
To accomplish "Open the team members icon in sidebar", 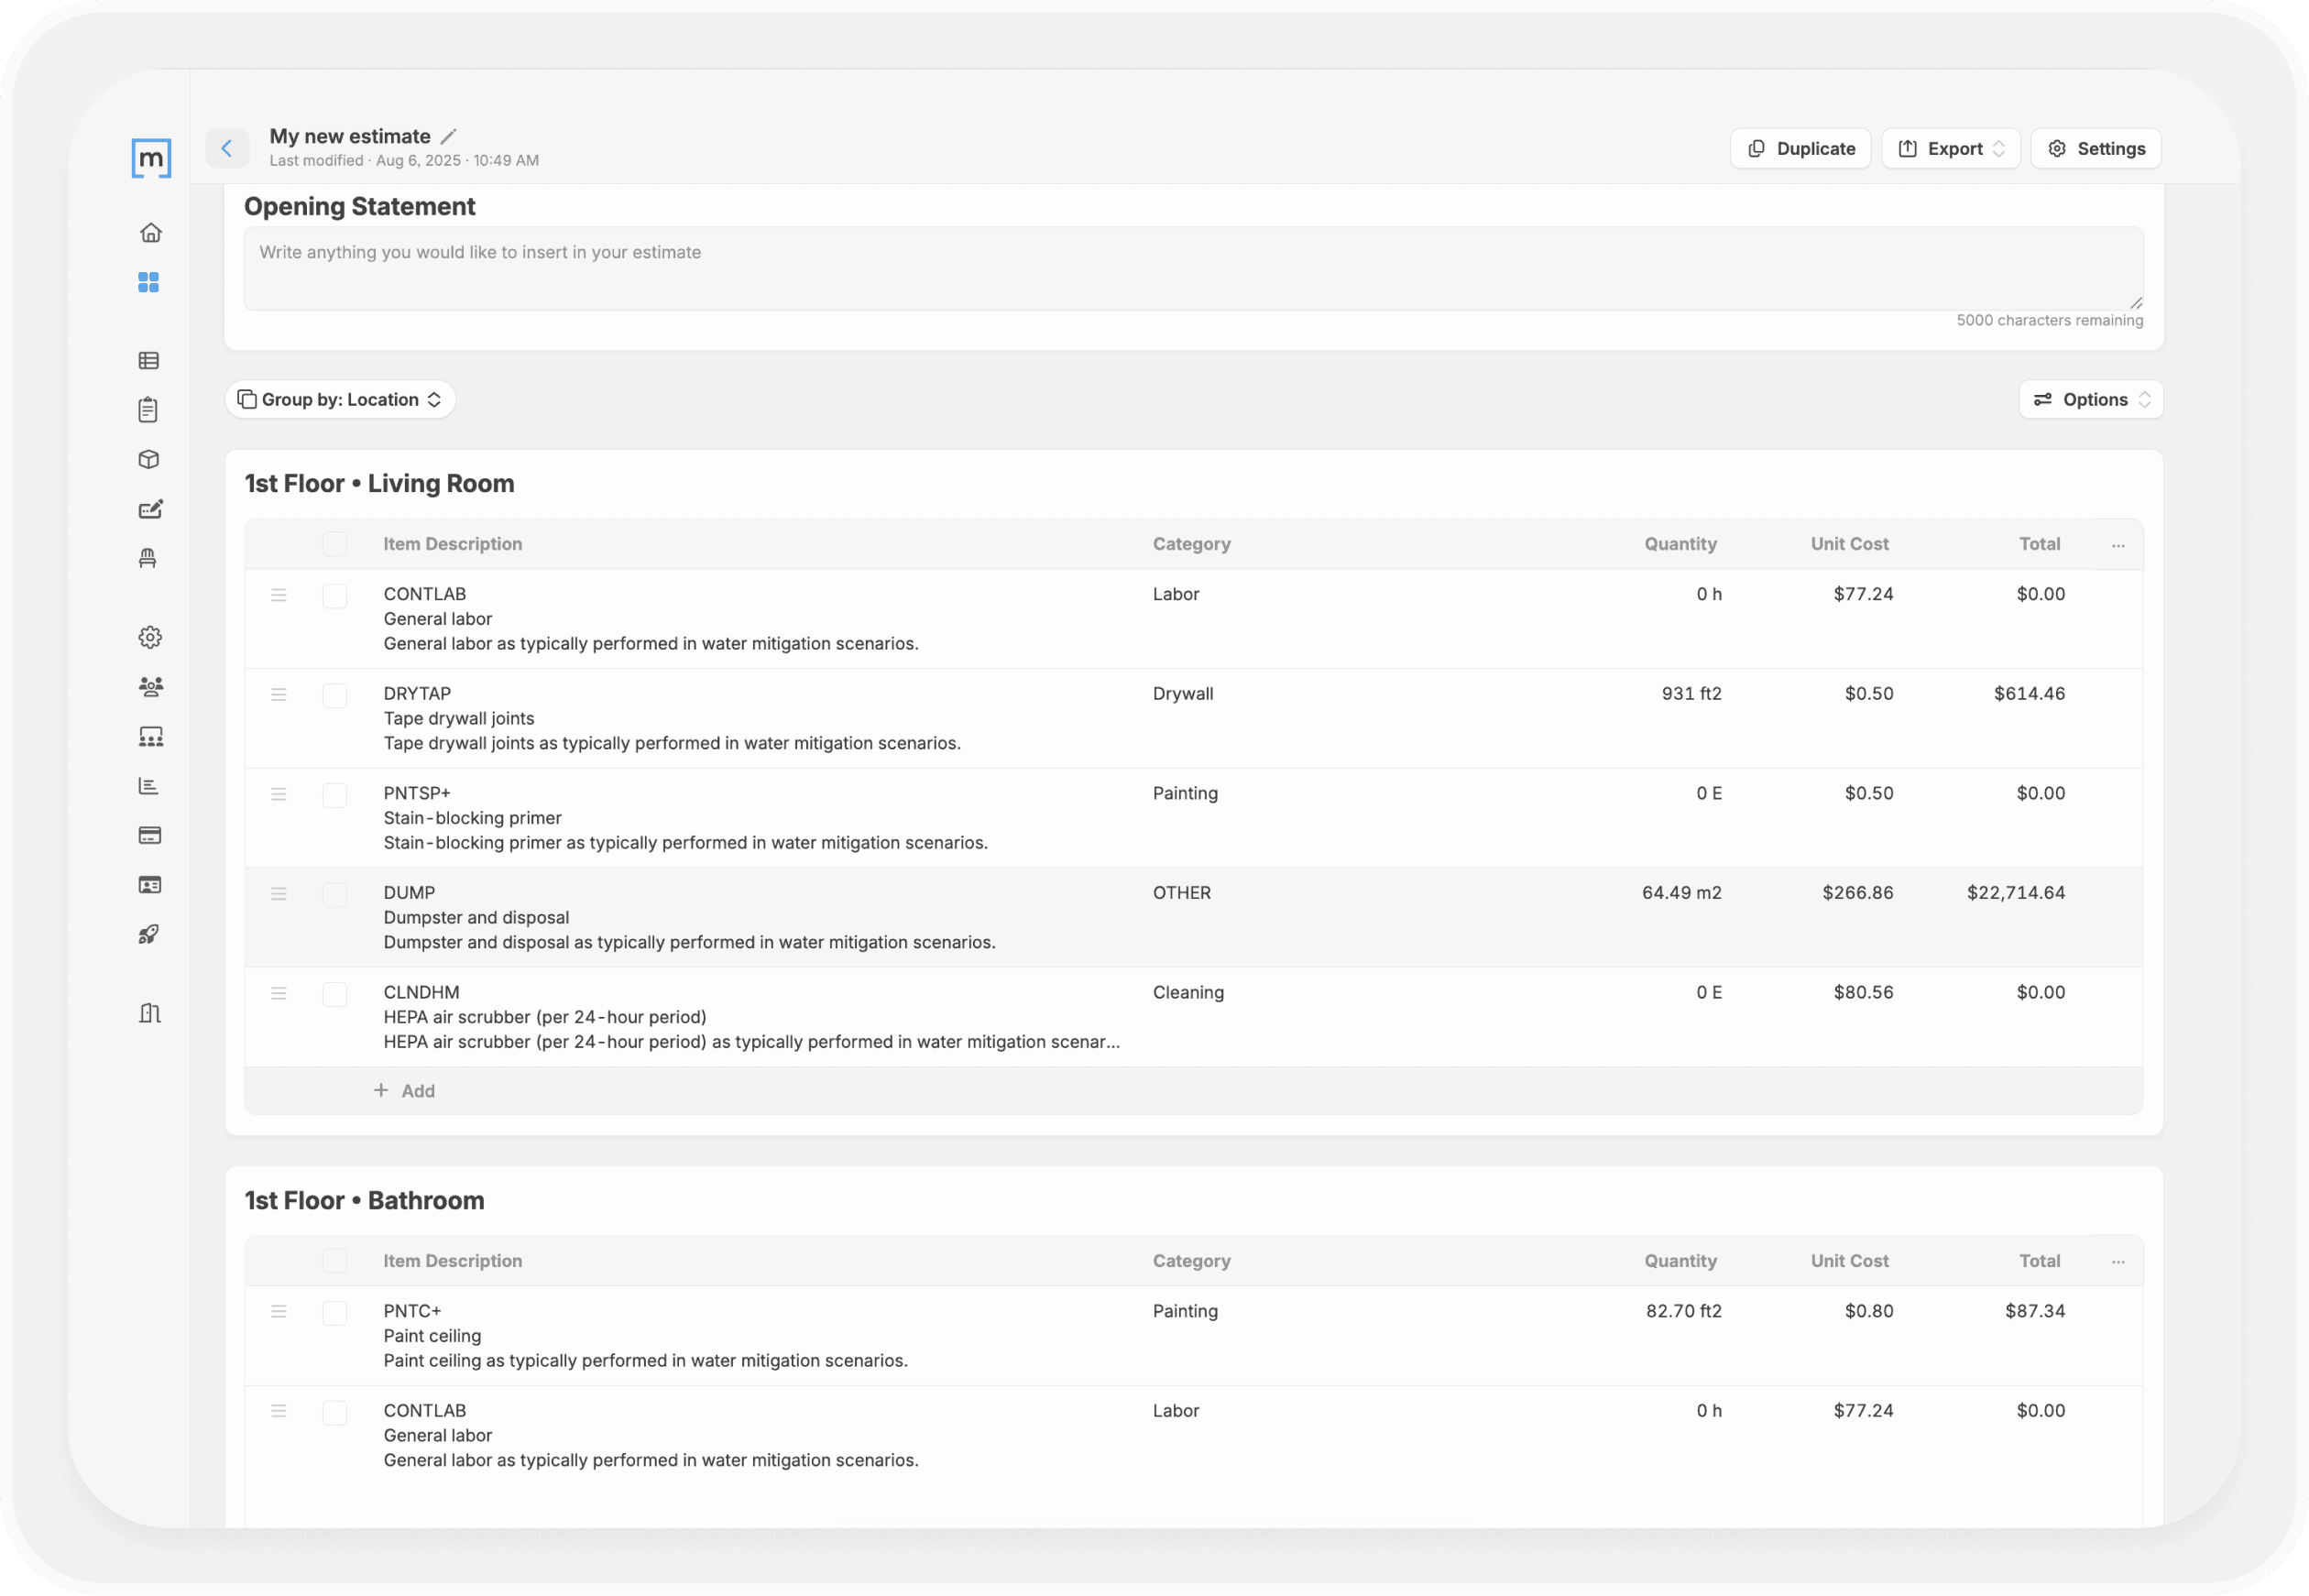I will click(x=150, y=687).
